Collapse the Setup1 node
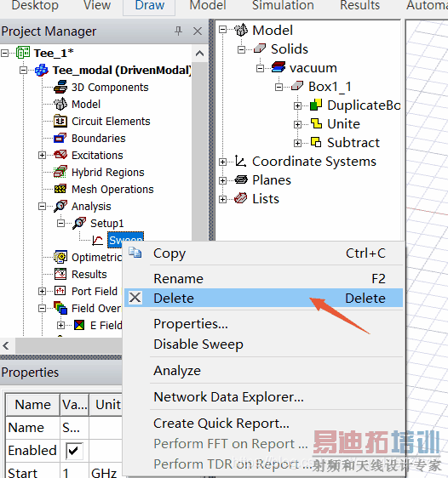 click(60, 224)
